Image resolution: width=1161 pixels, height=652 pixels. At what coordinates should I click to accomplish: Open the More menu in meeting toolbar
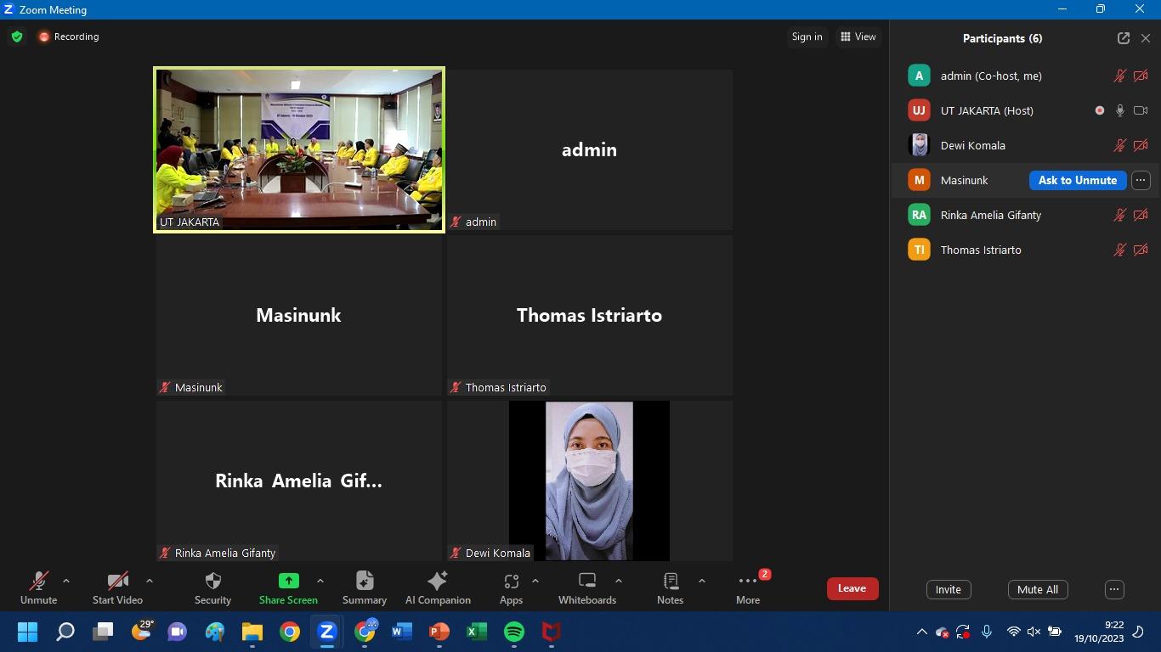[748, 588]
